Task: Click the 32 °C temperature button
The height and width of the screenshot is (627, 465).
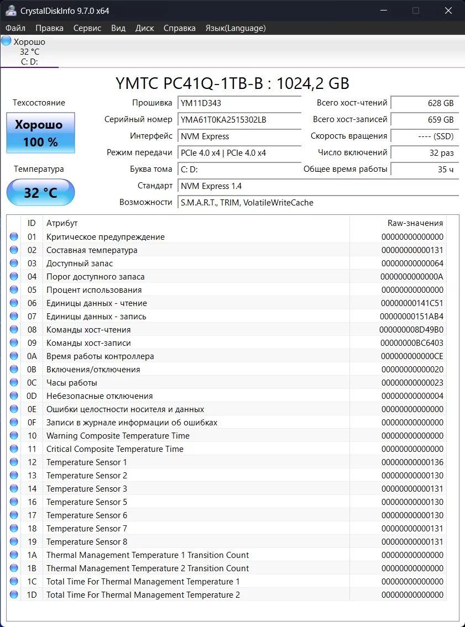Action: pyautogui.click(x=40, y=192)
